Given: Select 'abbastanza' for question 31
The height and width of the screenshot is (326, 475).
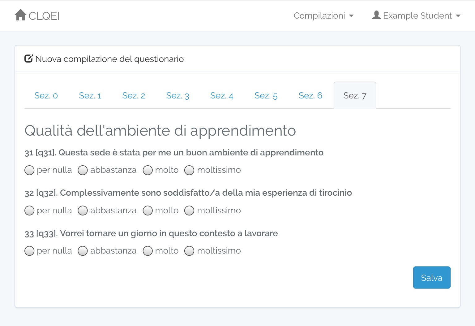Looking at the screenshot, I should [x=83, y=170].
